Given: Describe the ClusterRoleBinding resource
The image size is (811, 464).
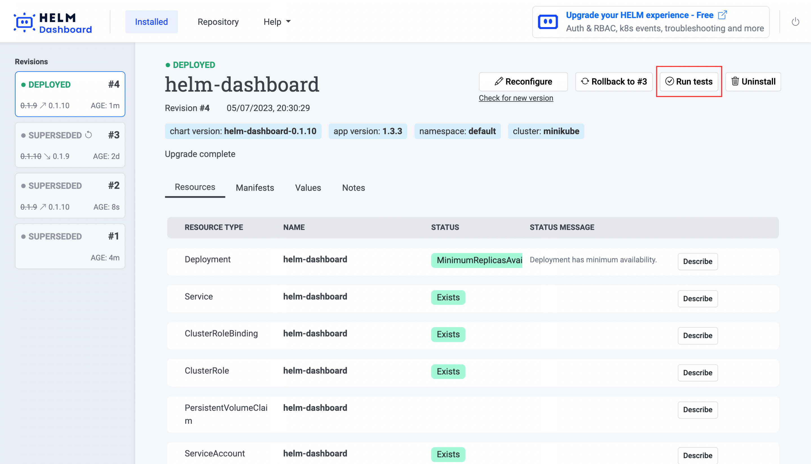Looking at the screenshot, I should click(x=697, y=335).
